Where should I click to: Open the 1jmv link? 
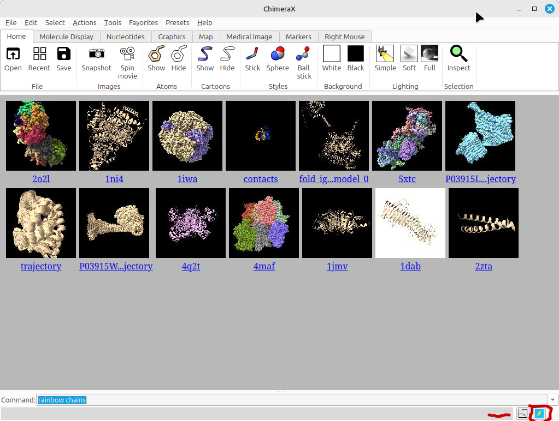tap(337, 266)
